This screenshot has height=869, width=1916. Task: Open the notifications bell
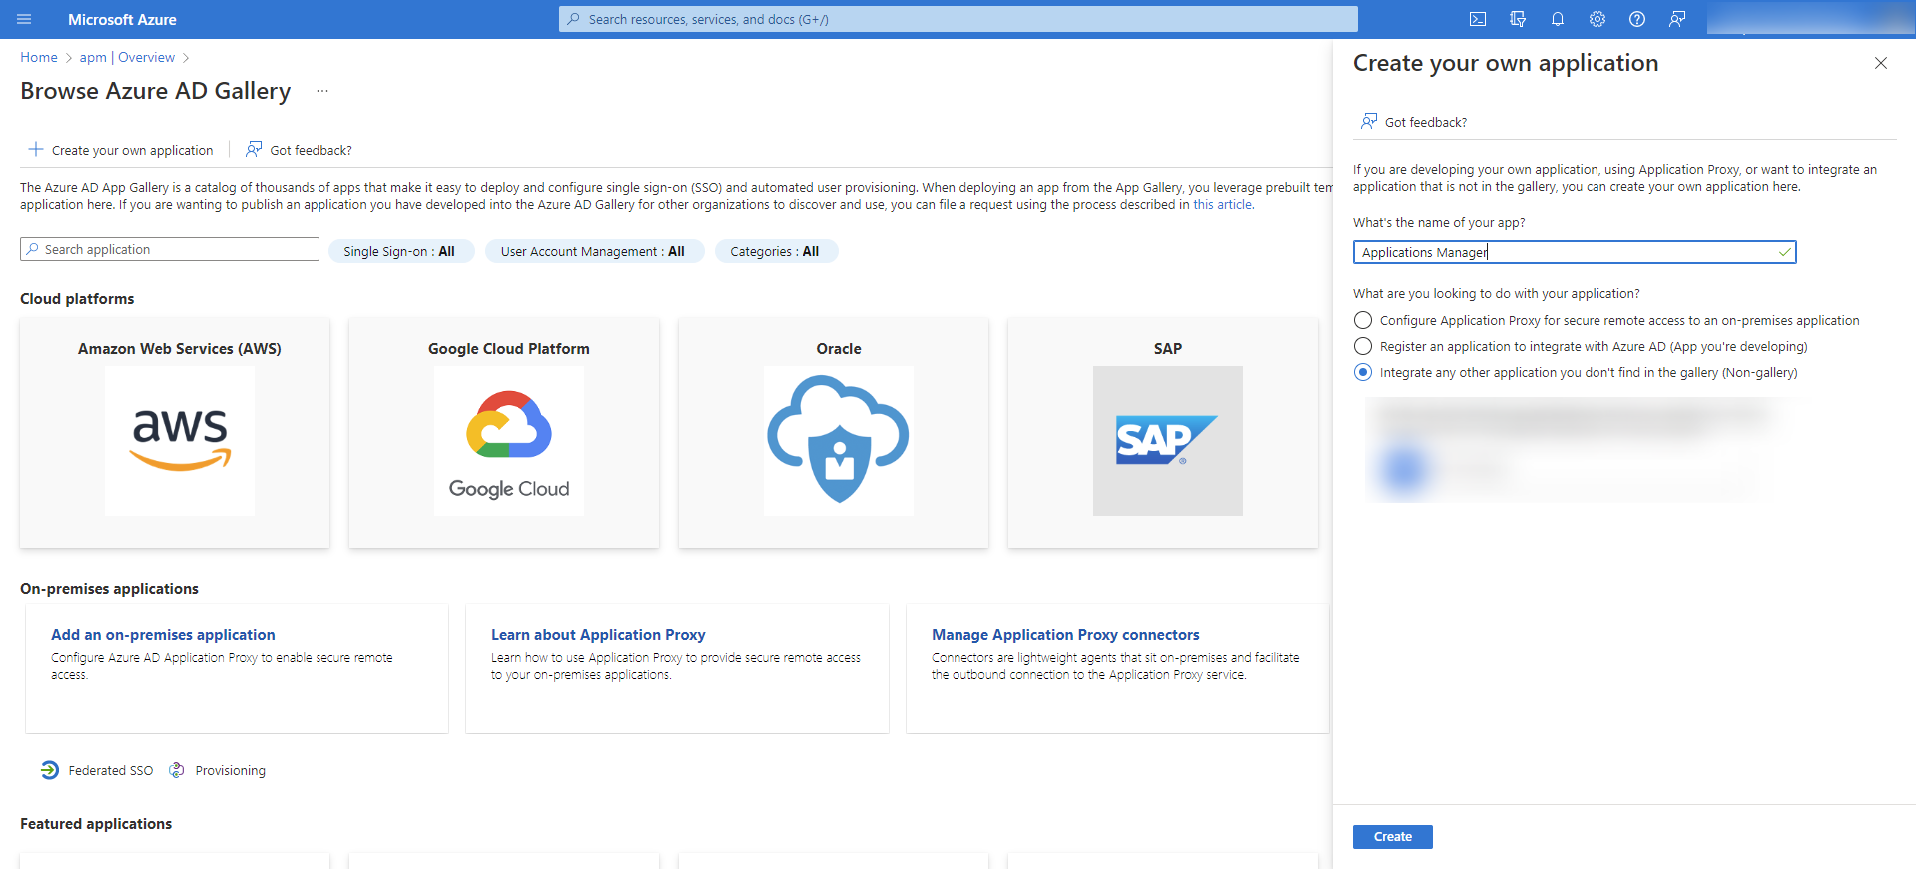click(x=1558, y=19)
